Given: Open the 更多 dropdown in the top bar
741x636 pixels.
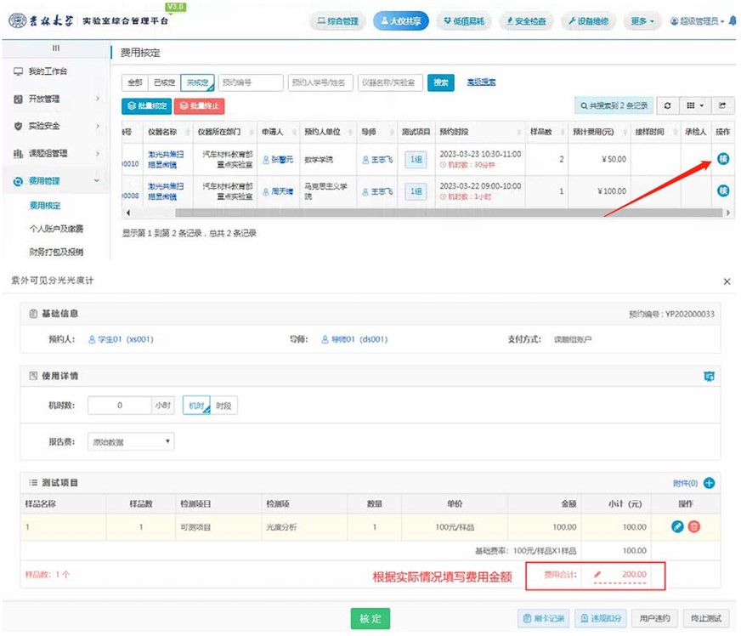Looking at the screenshot, I should coord(642,21).
